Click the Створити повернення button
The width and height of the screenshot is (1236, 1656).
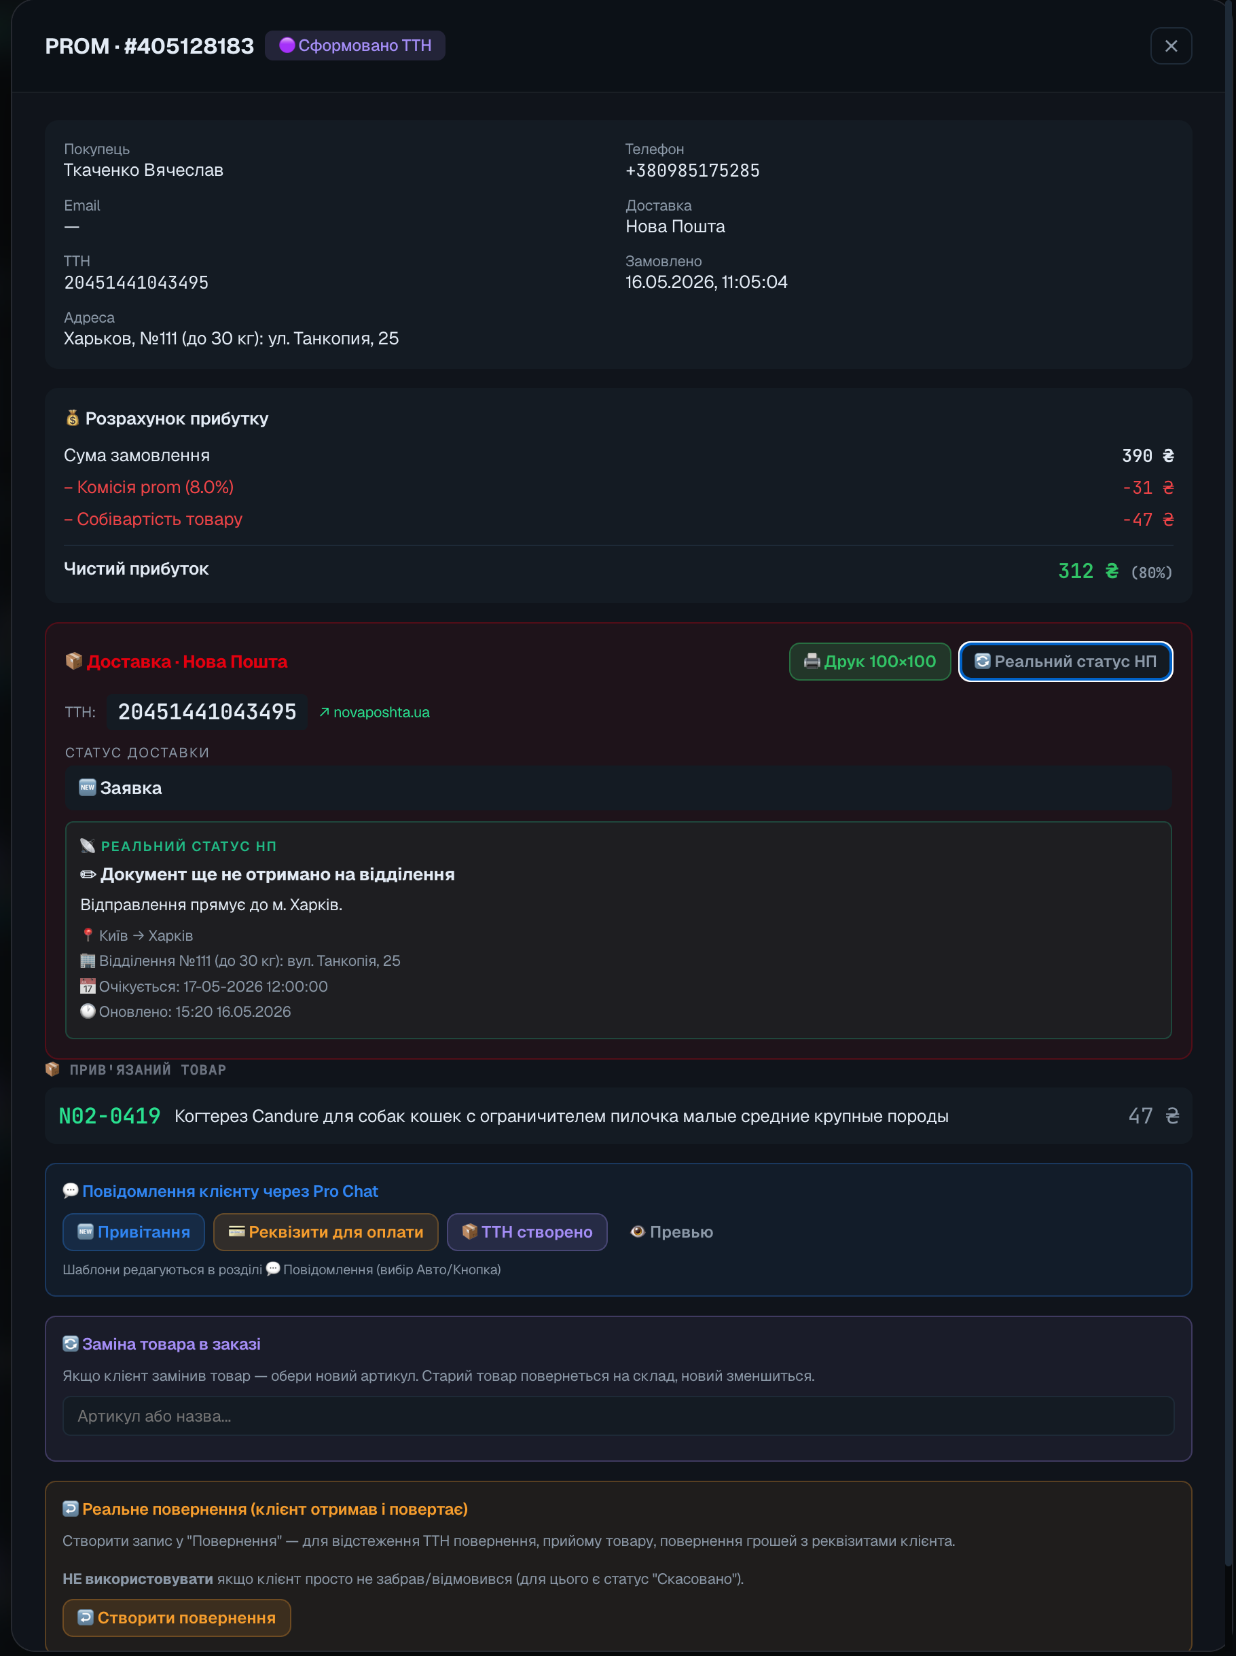177,1617
